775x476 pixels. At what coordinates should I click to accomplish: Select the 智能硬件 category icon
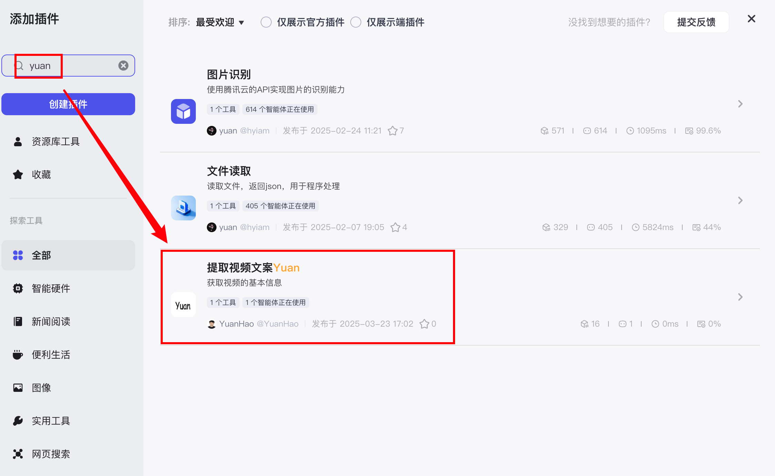(18, 288)
